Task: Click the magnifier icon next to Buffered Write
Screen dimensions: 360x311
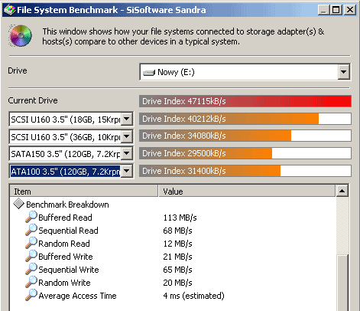Action: 31,256
